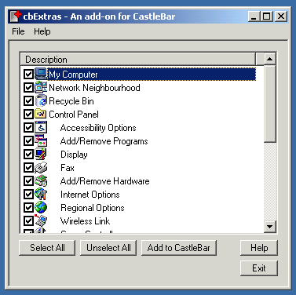Image resolution: width=296 pixels, height=295 pixels.
Task: Click the Fax machine icon
Action: [x=41, y=167]
